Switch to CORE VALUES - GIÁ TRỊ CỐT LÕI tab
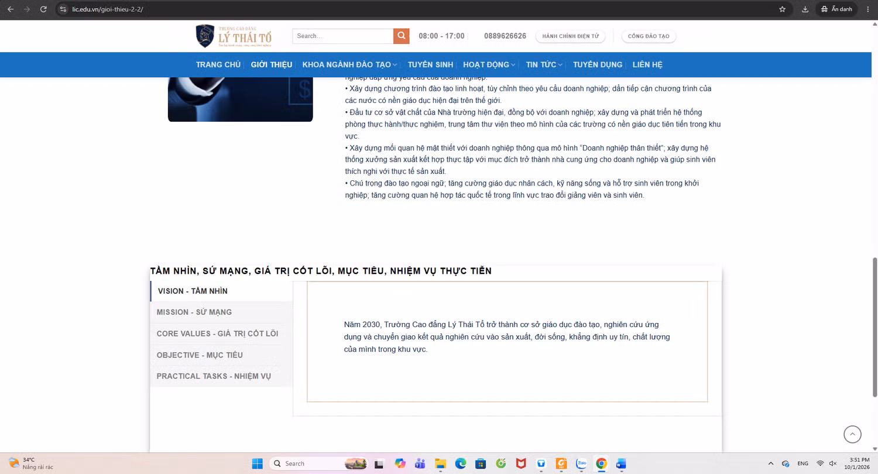This screenshot has width=878, height=474. (221, 334)
